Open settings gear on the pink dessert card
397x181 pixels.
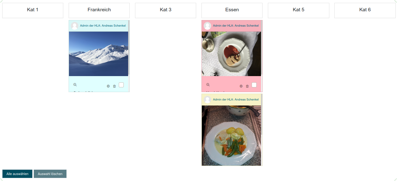pyautogui.click(x=241, y=86)
